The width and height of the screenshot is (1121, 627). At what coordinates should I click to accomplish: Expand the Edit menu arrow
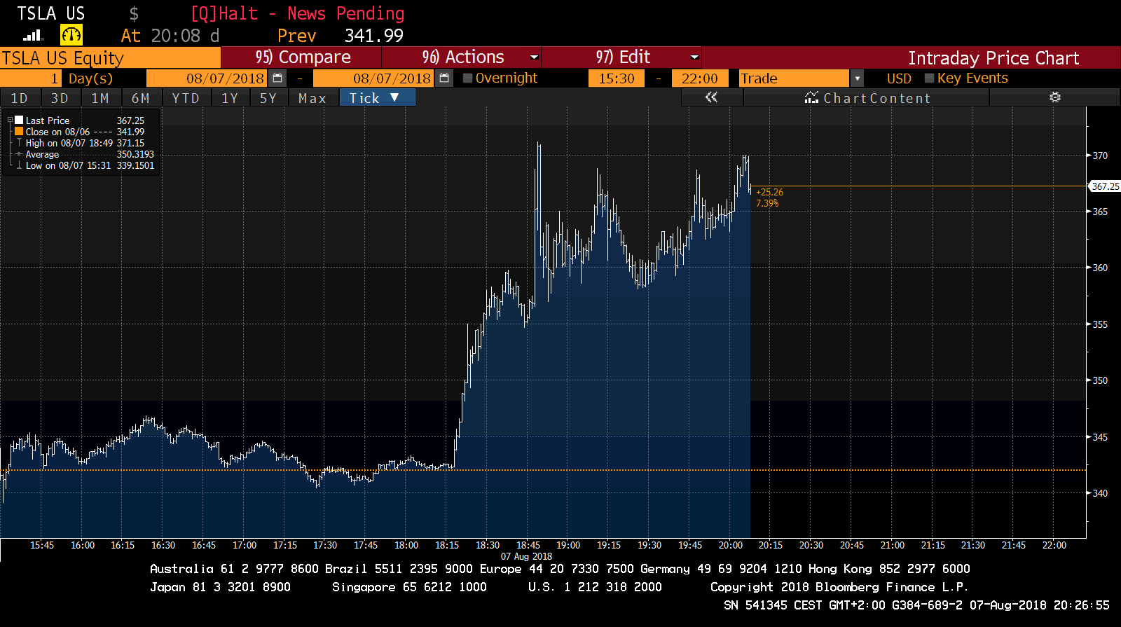694,57
